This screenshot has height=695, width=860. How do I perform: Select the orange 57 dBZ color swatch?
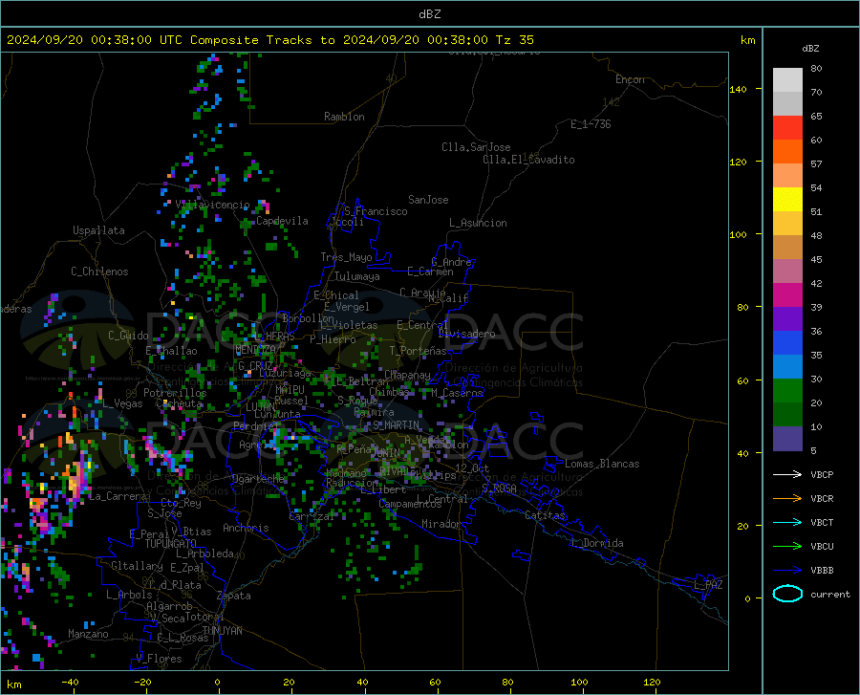787,152
